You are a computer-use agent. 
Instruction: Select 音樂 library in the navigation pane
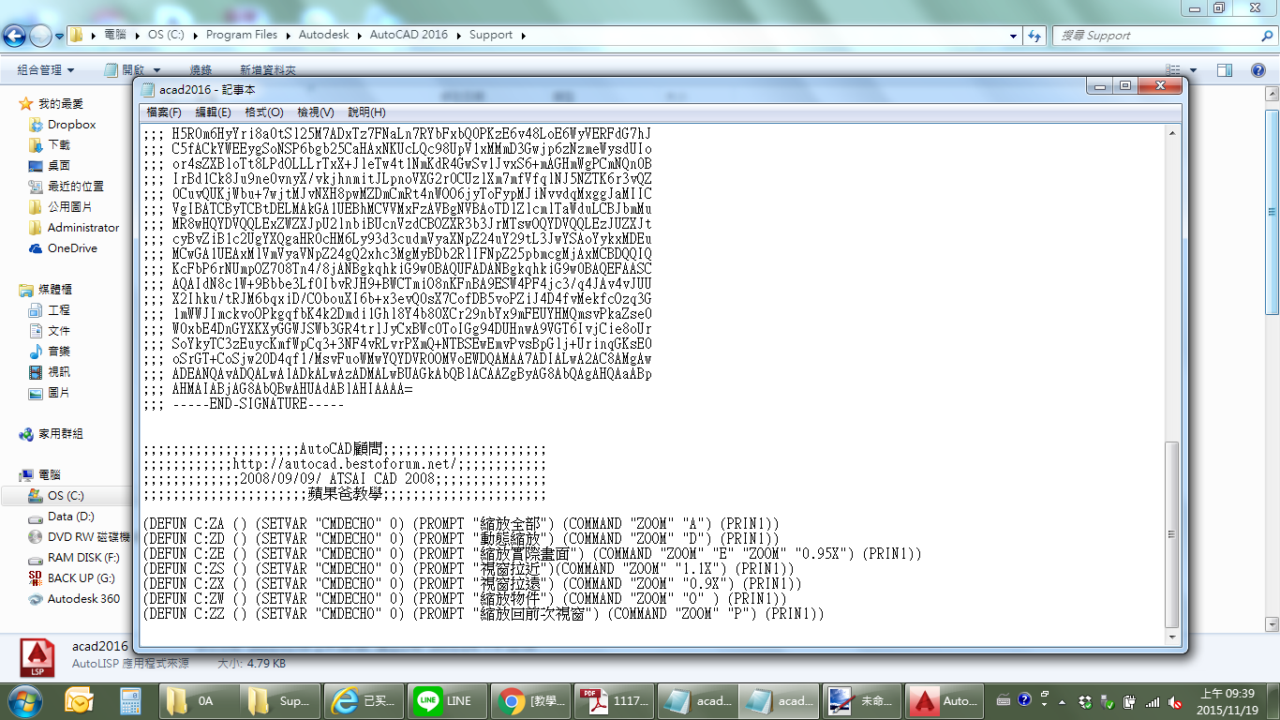pyautogui.click(x=59, y=351)
